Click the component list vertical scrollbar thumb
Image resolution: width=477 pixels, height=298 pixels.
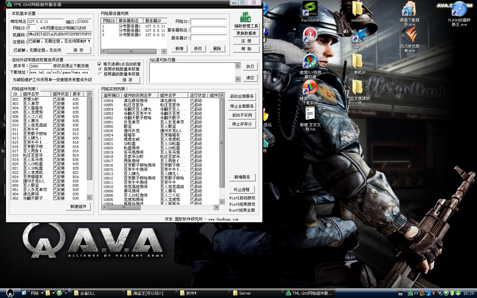click(x=89, y=138)
